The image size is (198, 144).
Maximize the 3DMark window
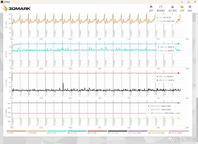188,2
